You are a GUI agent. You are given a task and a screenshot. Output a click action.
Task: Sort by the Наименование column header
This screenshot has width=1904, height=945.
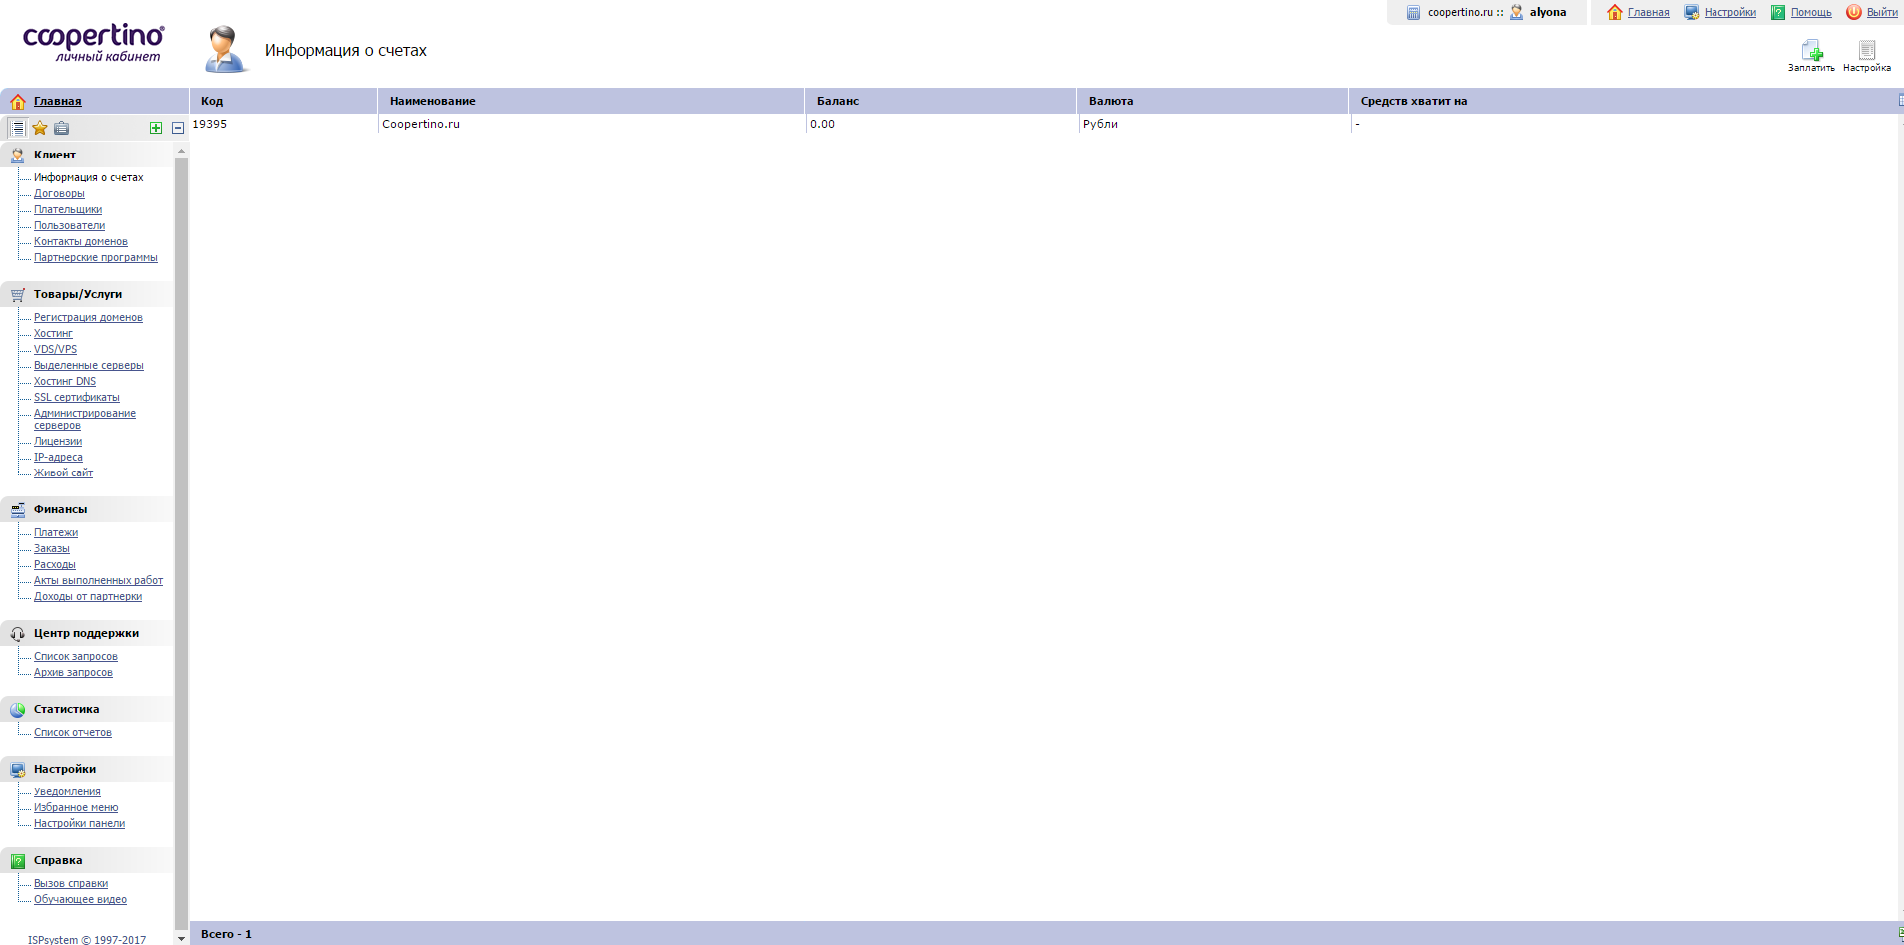click(x=591, y=101)
